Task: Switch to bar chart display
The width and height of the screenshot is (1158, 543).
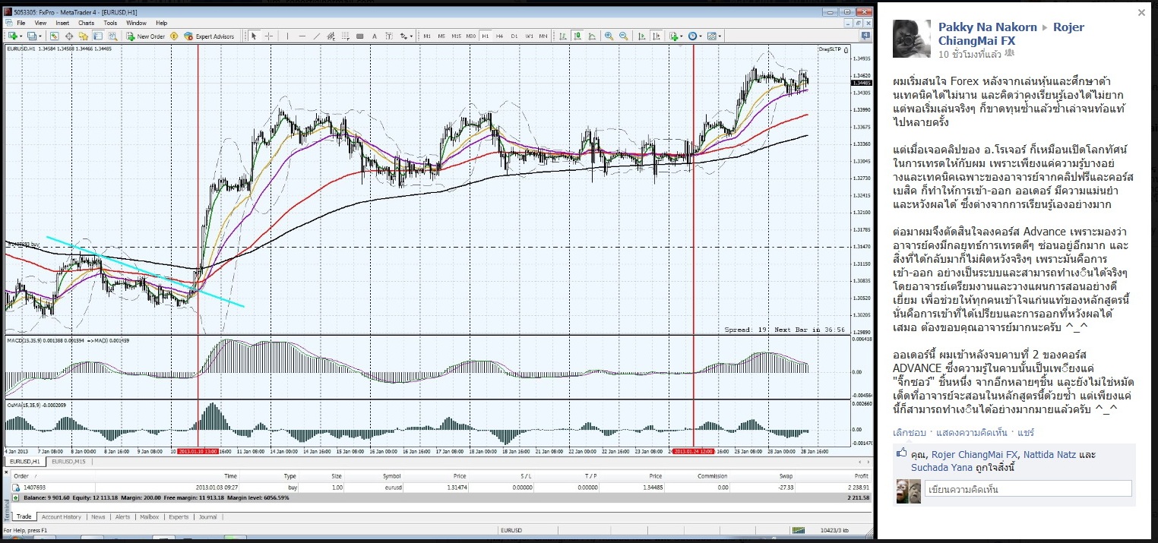Action: 564,36
